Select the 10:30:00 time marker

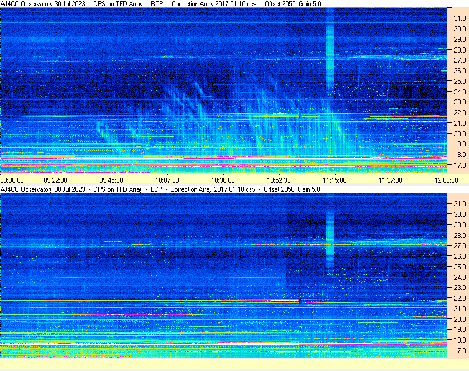coord(223,180)
